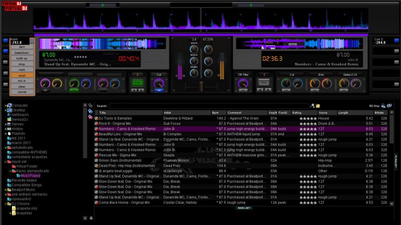This screenshot has width=401, height=225.
Task: Click the left deck song overview waveform
Action: [103, 44]
